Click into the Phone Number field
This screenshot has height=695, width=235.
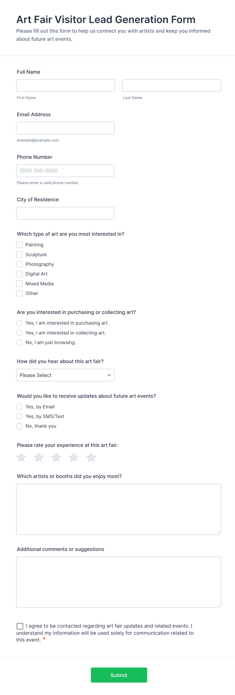coord(65,170)
